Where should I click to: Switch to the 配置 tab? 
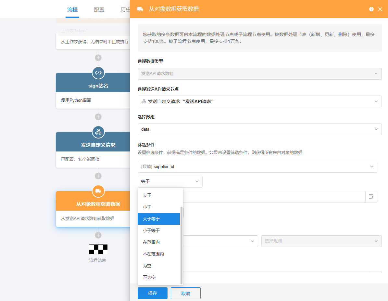[99, 10]
